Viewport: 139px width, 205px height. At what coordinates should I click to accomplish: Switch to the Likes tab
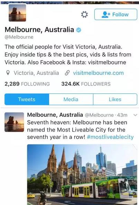(115, 99)
